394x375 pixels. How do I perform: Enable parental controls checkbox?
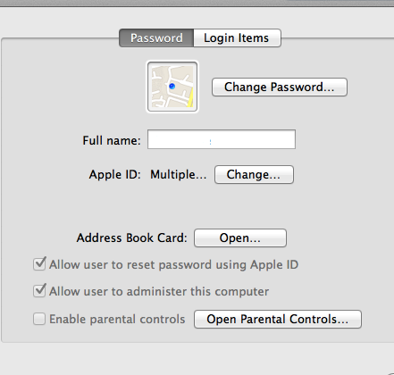click(39, 319)
